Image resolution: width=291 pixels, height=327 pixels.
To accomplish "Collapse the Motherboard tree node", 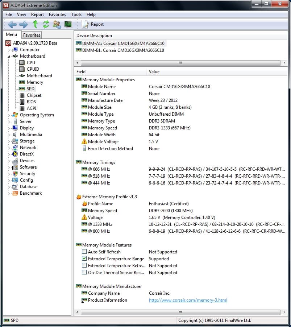I will [x=9, y=57].
